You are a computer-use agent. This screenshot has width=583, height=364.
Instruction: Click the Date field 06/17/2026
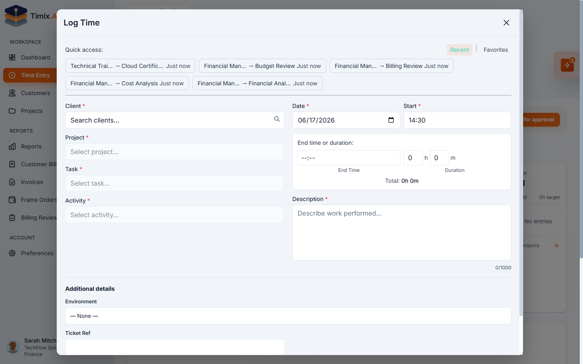[x=346, y=120]
